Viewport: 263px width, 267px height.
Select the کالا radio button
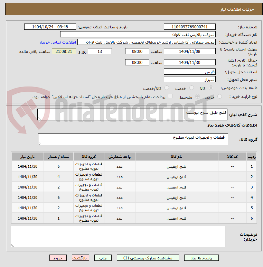coord(211,88)
